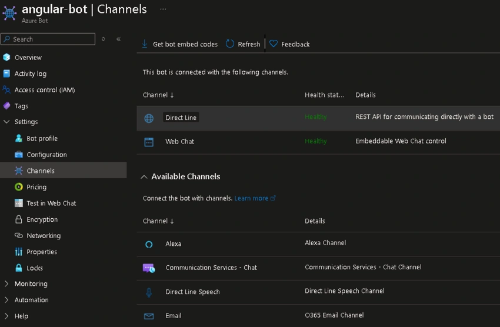Open Bot profile settings
This screenshot has height=327, width=500.
pos(42,138)
